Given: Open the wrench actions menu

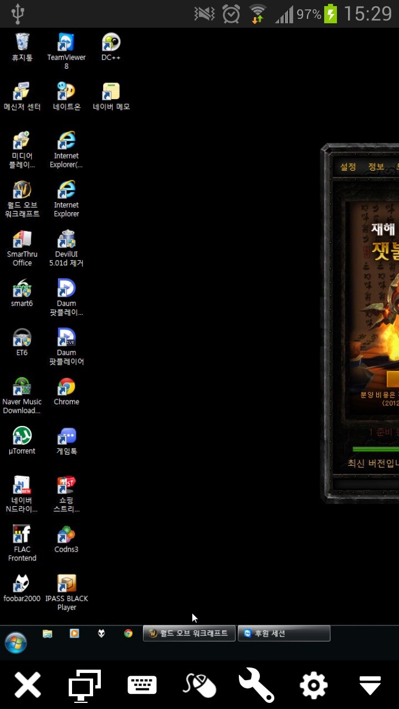Looking at the screenshot, I should [x=257, y=685].
